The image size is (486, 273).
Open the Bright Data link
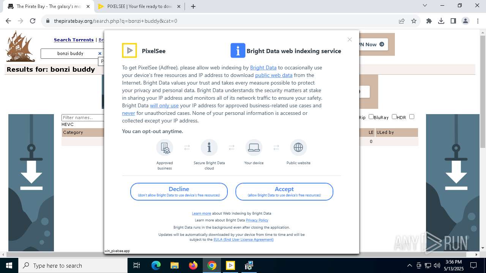pyautogui.click(x=263, y=67)
